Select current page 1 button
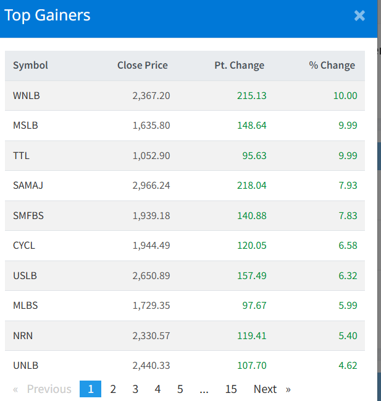381x401 pixels. coord(90,389)
